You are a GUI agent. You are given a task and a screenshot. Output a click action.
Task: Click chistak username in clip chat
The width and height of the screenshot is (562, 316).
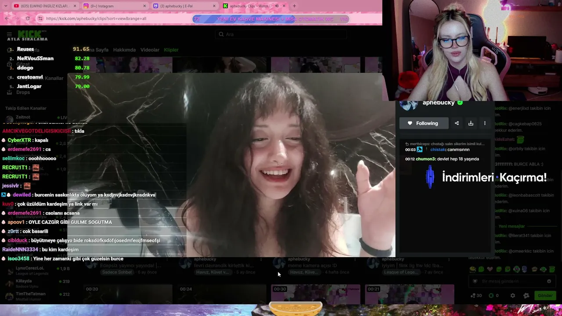click(438, 150)
